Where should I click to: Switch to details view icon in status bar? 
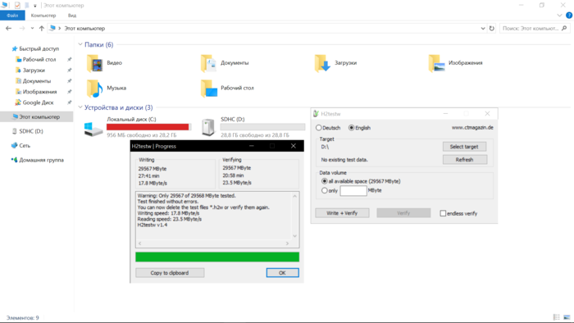[557, 317]
